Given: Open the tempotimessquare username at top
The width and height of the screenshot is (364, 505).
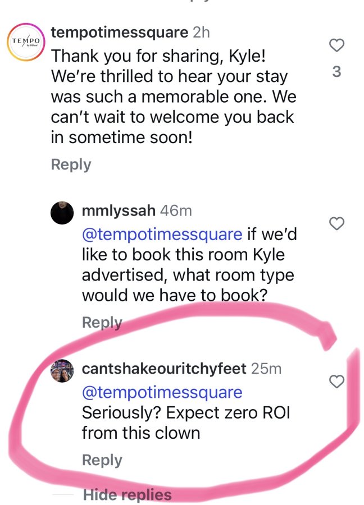Looking at the screenshot, I should tap(119, 33).
